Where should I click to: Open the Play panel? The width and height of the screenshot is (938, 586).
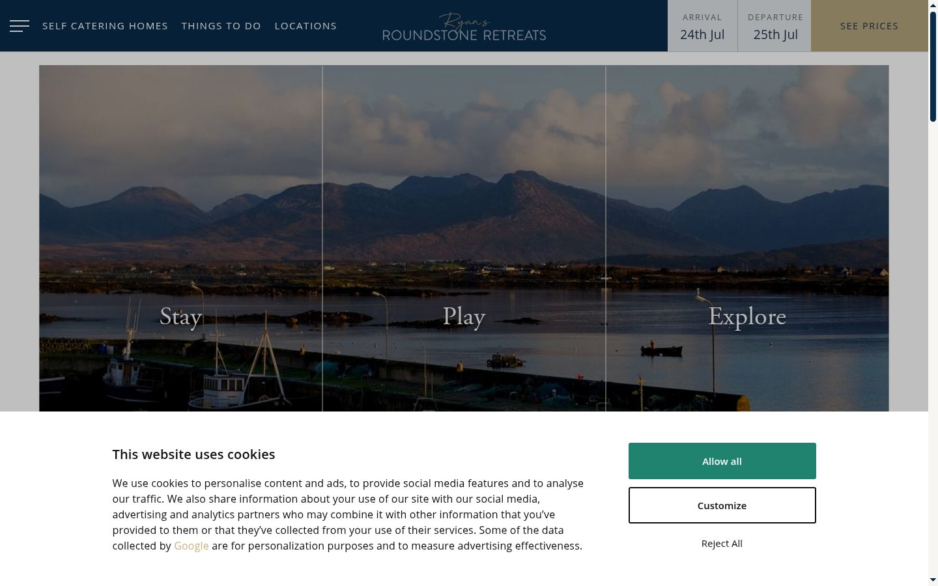point(464,238)
